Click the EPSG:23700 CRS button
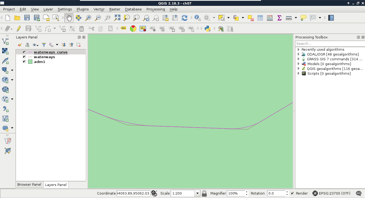 331,193
